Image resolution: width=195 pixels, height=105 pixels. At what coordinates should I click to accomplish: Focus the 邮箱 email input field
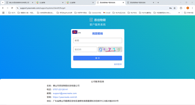pos(97,40)
